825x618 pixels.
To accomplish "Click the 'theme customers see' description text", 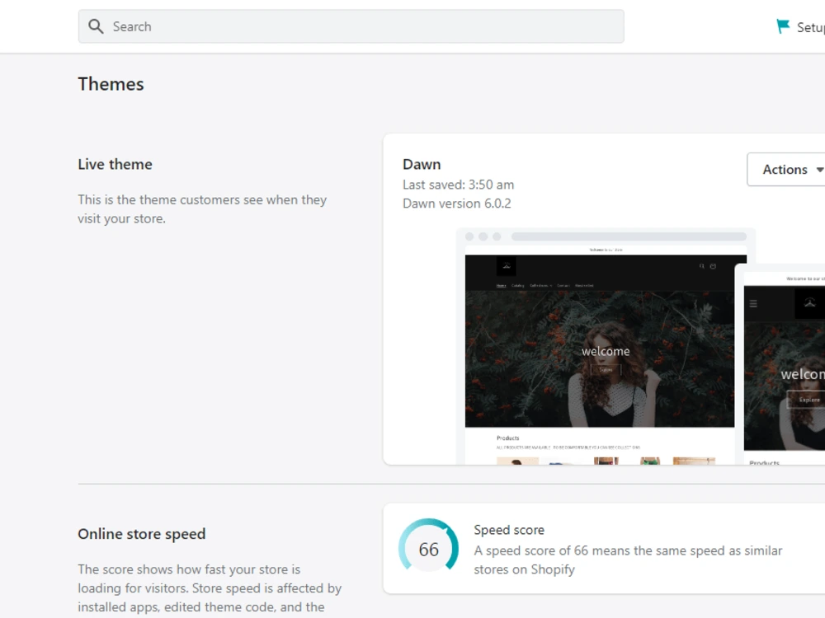I will click(202, 209).
